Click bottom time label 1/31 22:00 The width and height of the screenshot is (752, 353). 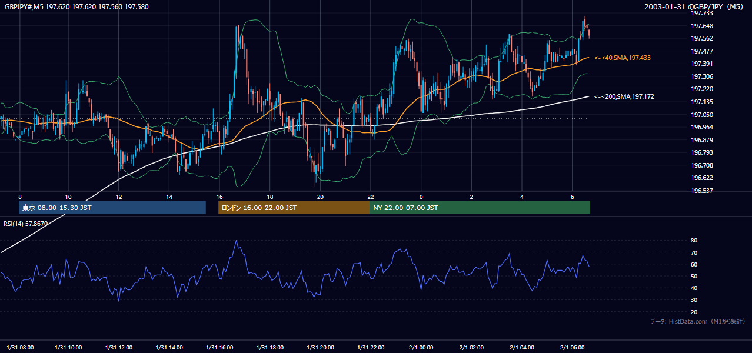(371, 347)
